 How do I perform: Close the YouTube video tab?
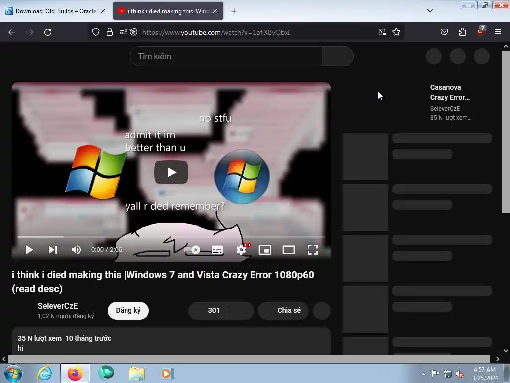[x=215, y=11]
